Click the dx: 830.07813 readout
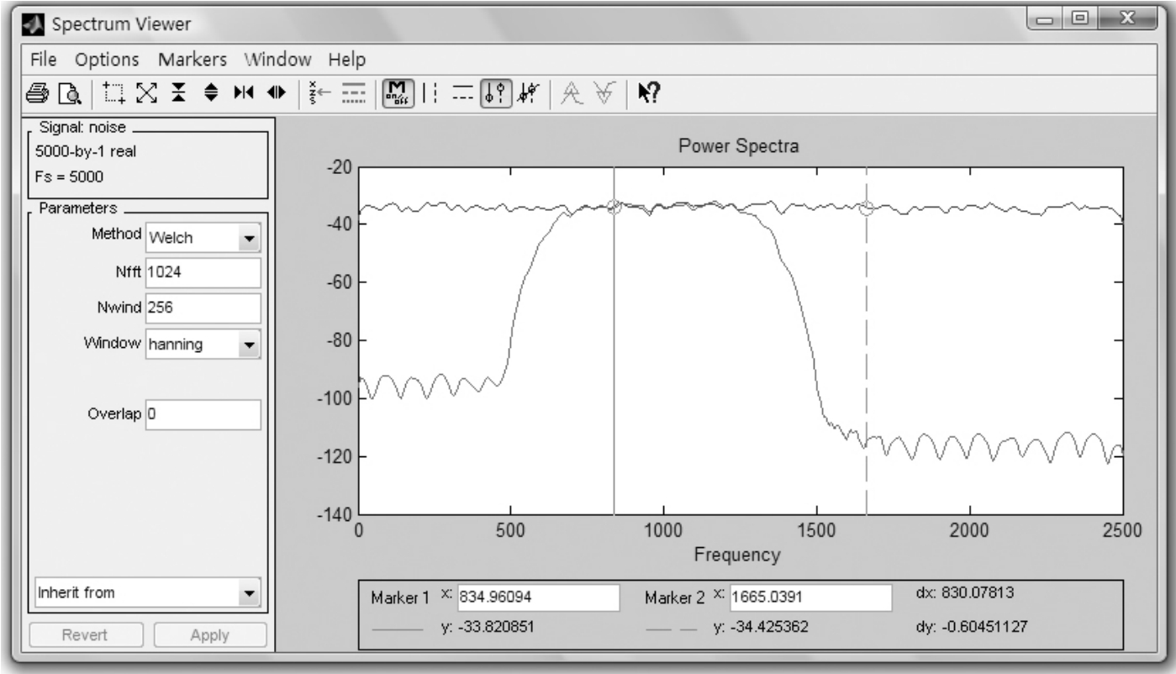Screen dimensions: 1176x674 (964, 592)
